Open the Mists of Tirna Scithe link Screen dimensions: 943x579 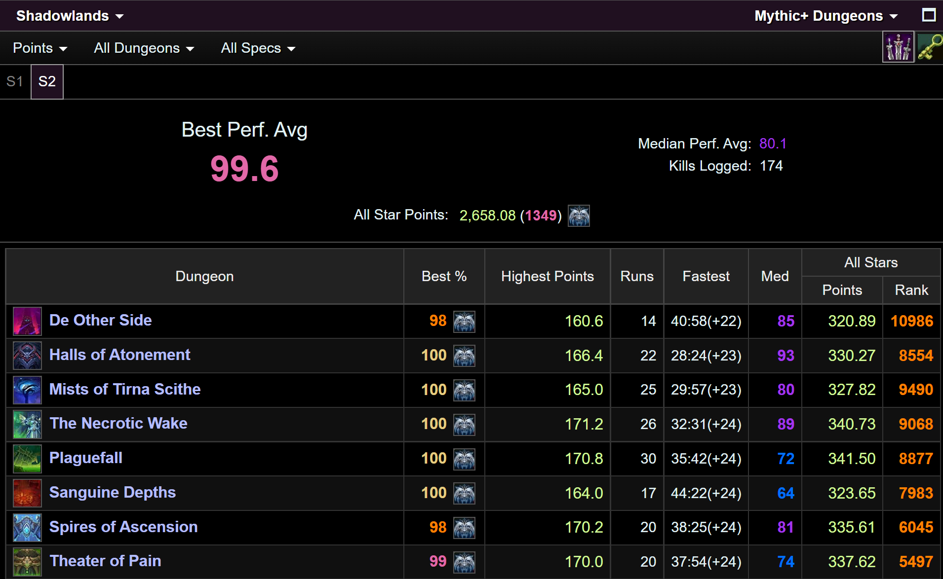click(x=125, y=389)
